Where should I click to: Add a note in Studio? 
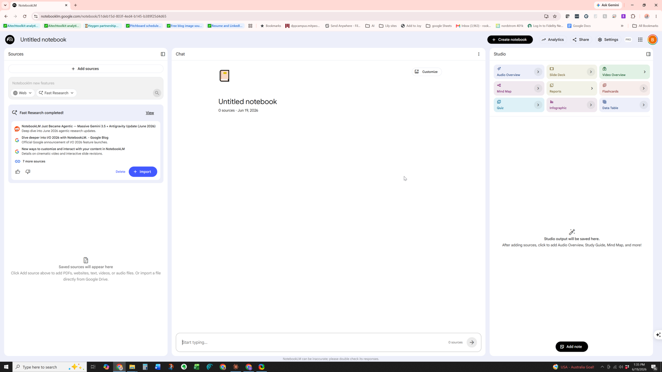coord(571,347)
